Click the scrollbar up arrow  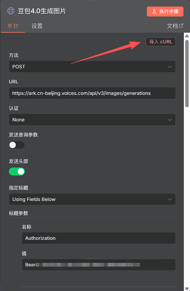click(187, 36)
